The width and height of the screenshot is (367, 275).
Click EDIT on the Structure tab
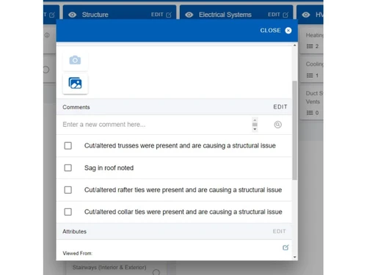157,15
